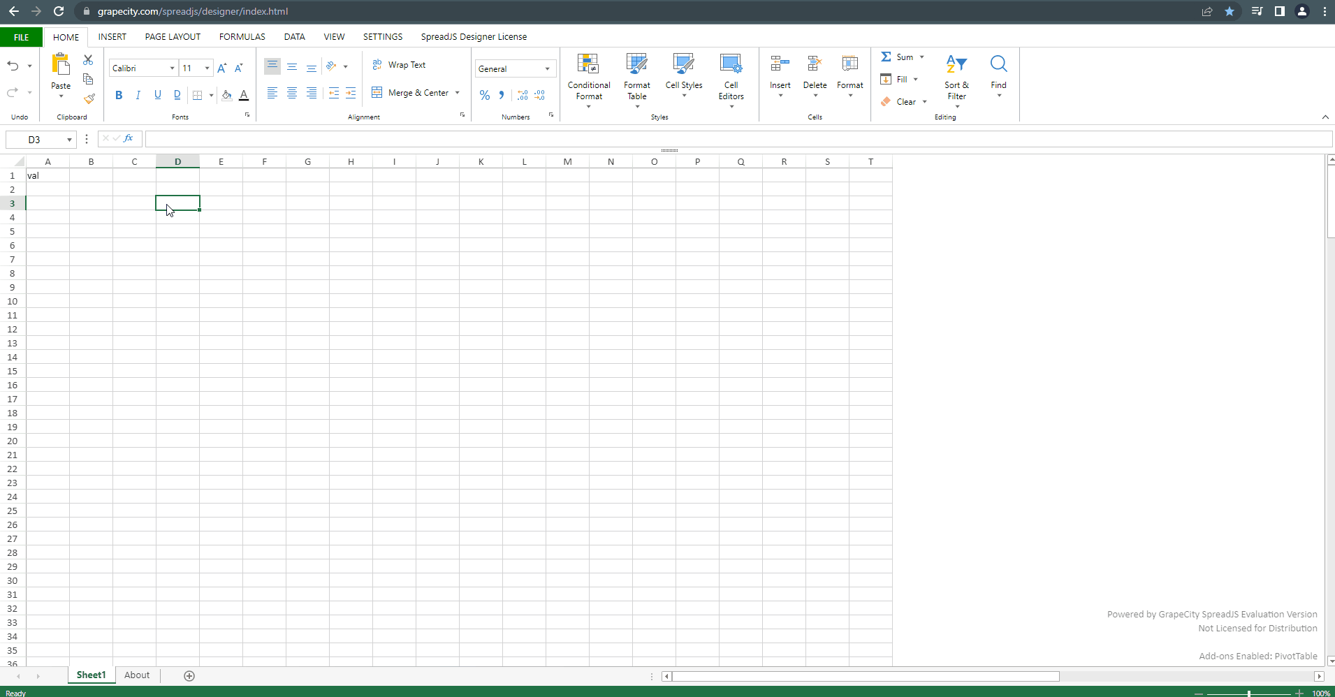Image resolution: width=1335 pixels, height=697 pixels.
Task: Add a new sheet with the plus icon
Action: click(189, 675)
